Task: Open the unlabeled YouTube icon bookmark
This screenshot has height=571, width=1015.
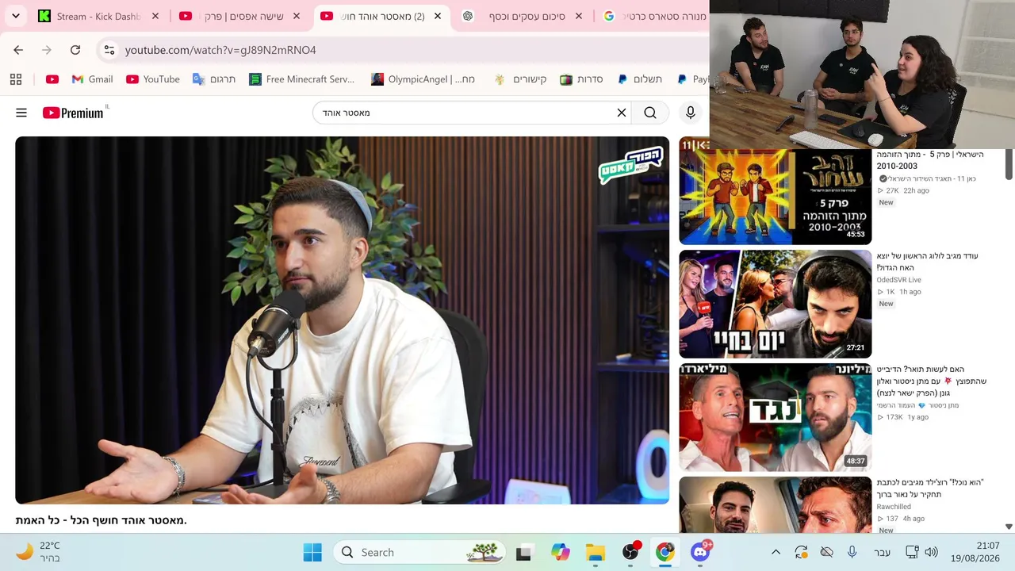Action: tap(52, 79)
